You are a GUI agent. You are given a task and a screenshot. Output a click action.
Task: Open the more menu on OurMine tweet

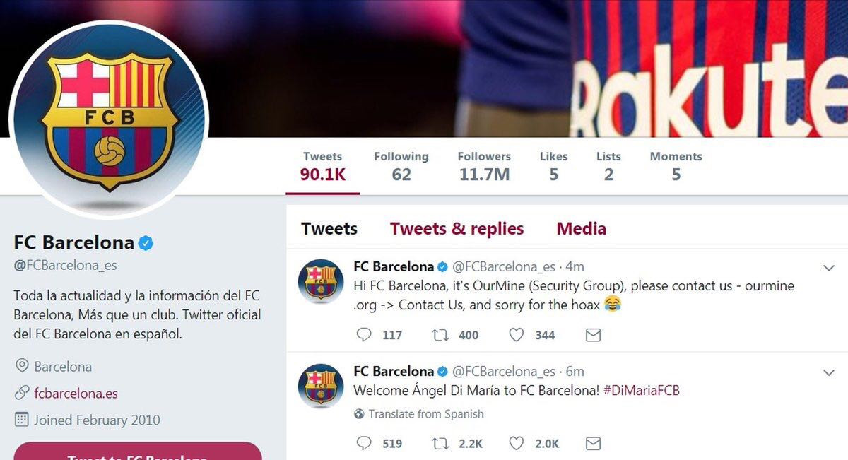click(x=830, y=268)
